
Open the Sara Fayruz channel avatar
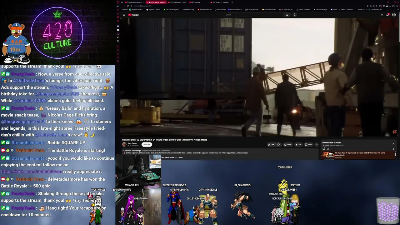124,144
